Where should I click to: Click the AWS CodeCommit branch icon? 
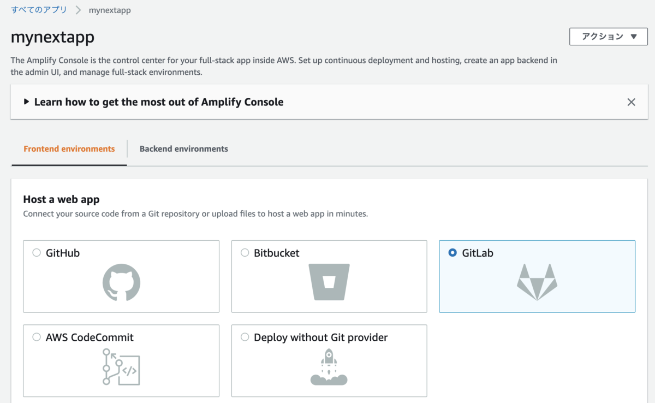coord(121,367)
